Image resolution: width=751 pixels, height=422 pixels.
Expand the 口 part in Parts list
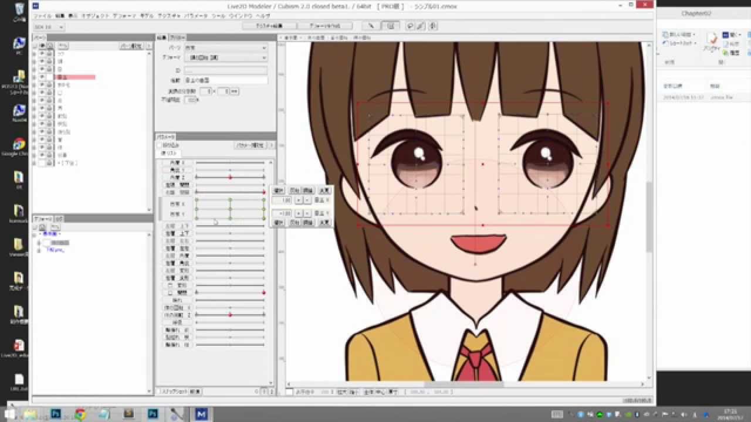tap(35, 93)
